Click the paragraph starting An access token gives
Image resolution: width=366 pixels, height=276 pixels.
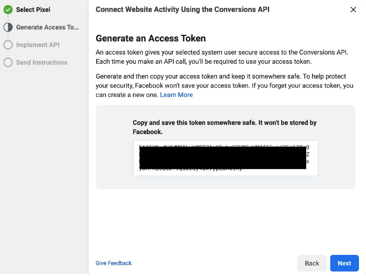[221, 57]
